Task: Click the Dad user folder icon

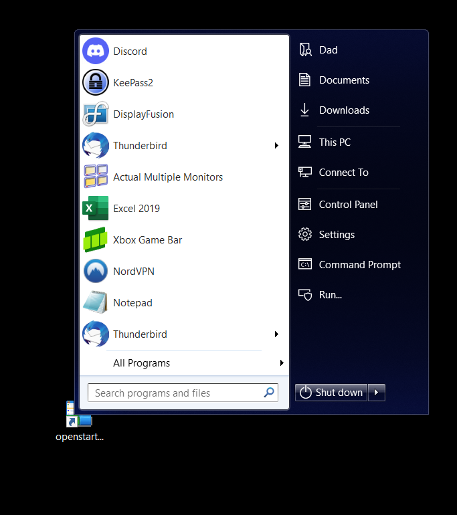Action: (305, 50)
